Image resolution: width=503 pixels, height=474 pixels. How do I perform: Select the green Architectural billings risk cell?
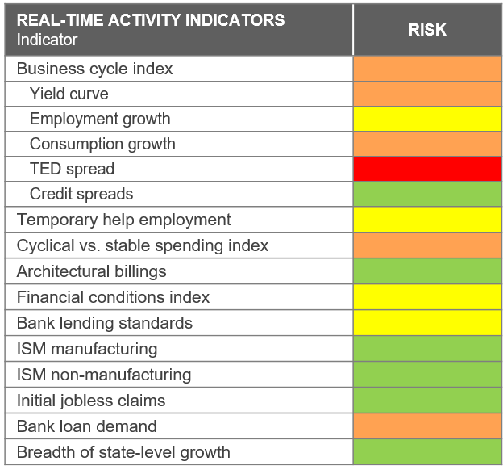tap(427, 271)
